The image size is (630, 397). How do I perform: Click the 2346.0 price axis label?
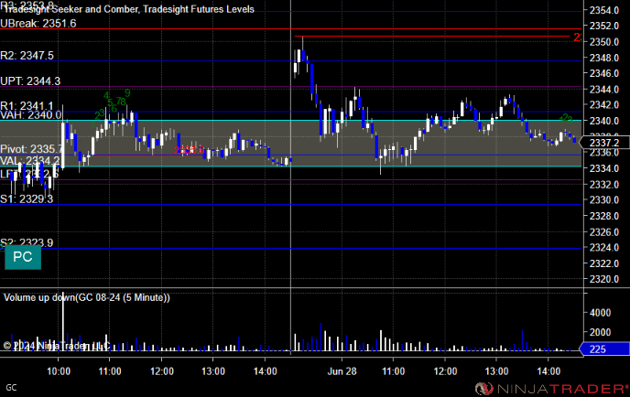pyautogui.click(x=604, y=73)
